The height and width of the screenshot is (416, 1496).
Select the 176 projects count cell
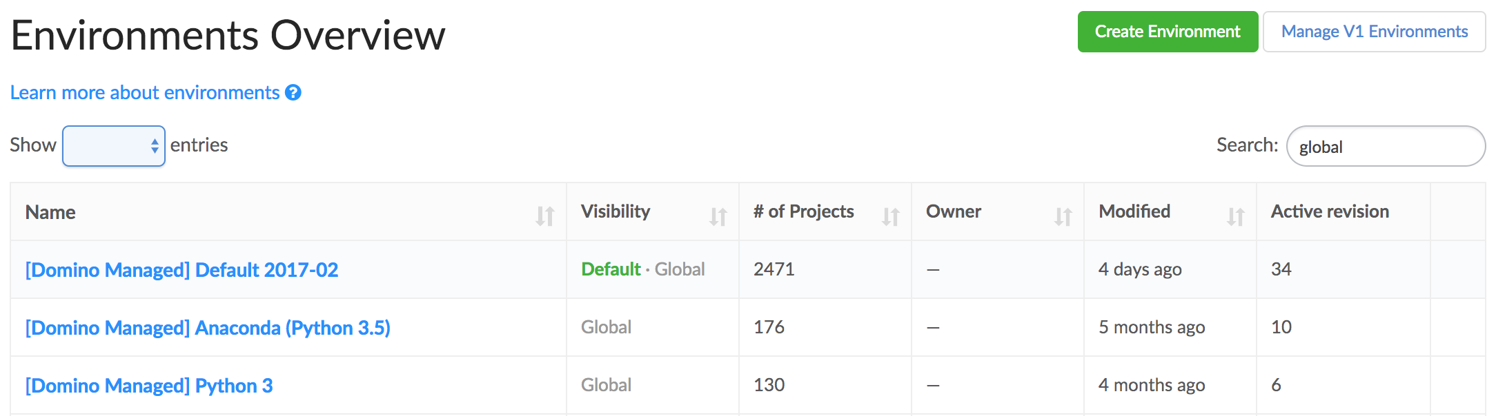825,327
